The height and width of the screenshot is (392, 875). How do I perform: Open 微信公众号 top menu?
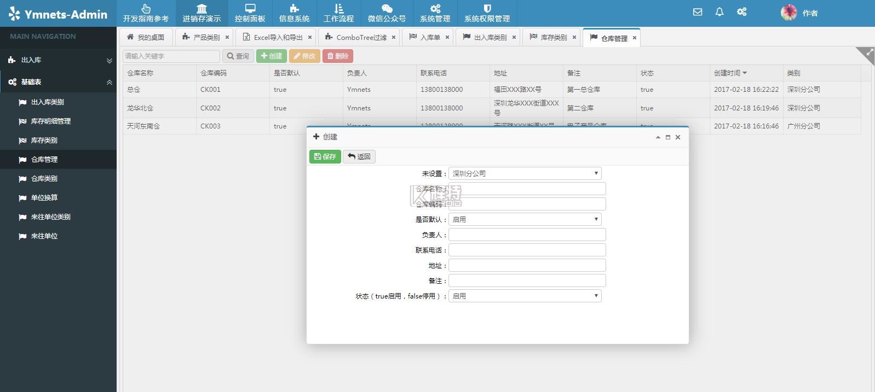(x=387, y=13)
